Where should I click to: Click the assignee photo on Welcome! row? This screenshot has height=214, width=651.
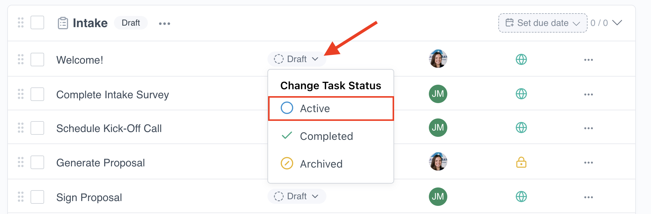(438, 59)
